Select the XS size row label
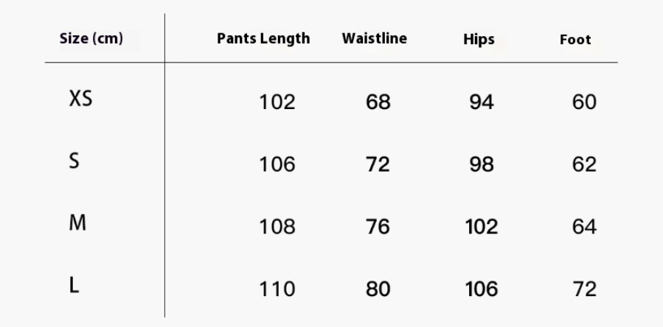Screen dimensions: 663x327 click(80, 99)
